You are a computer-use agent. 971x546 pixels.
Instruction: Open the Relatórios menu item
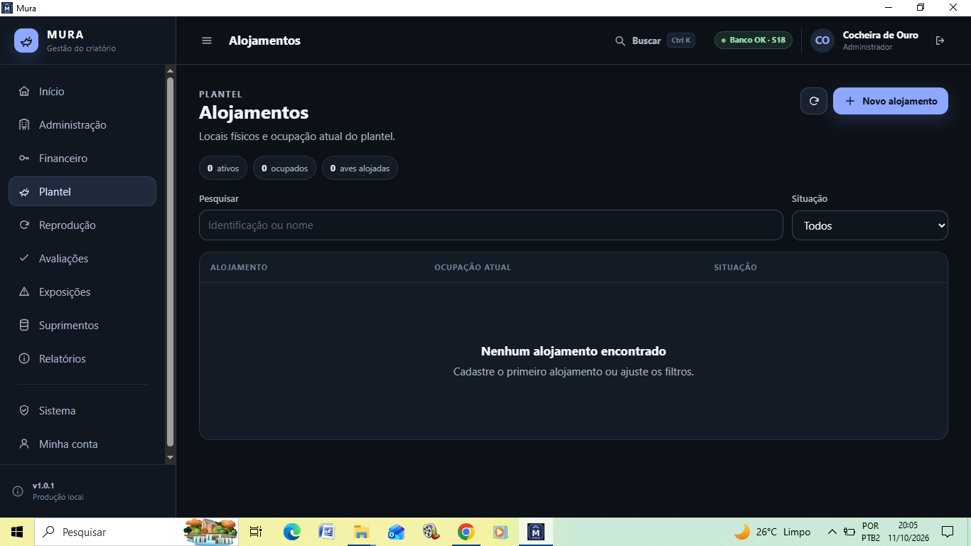[82, 358]
